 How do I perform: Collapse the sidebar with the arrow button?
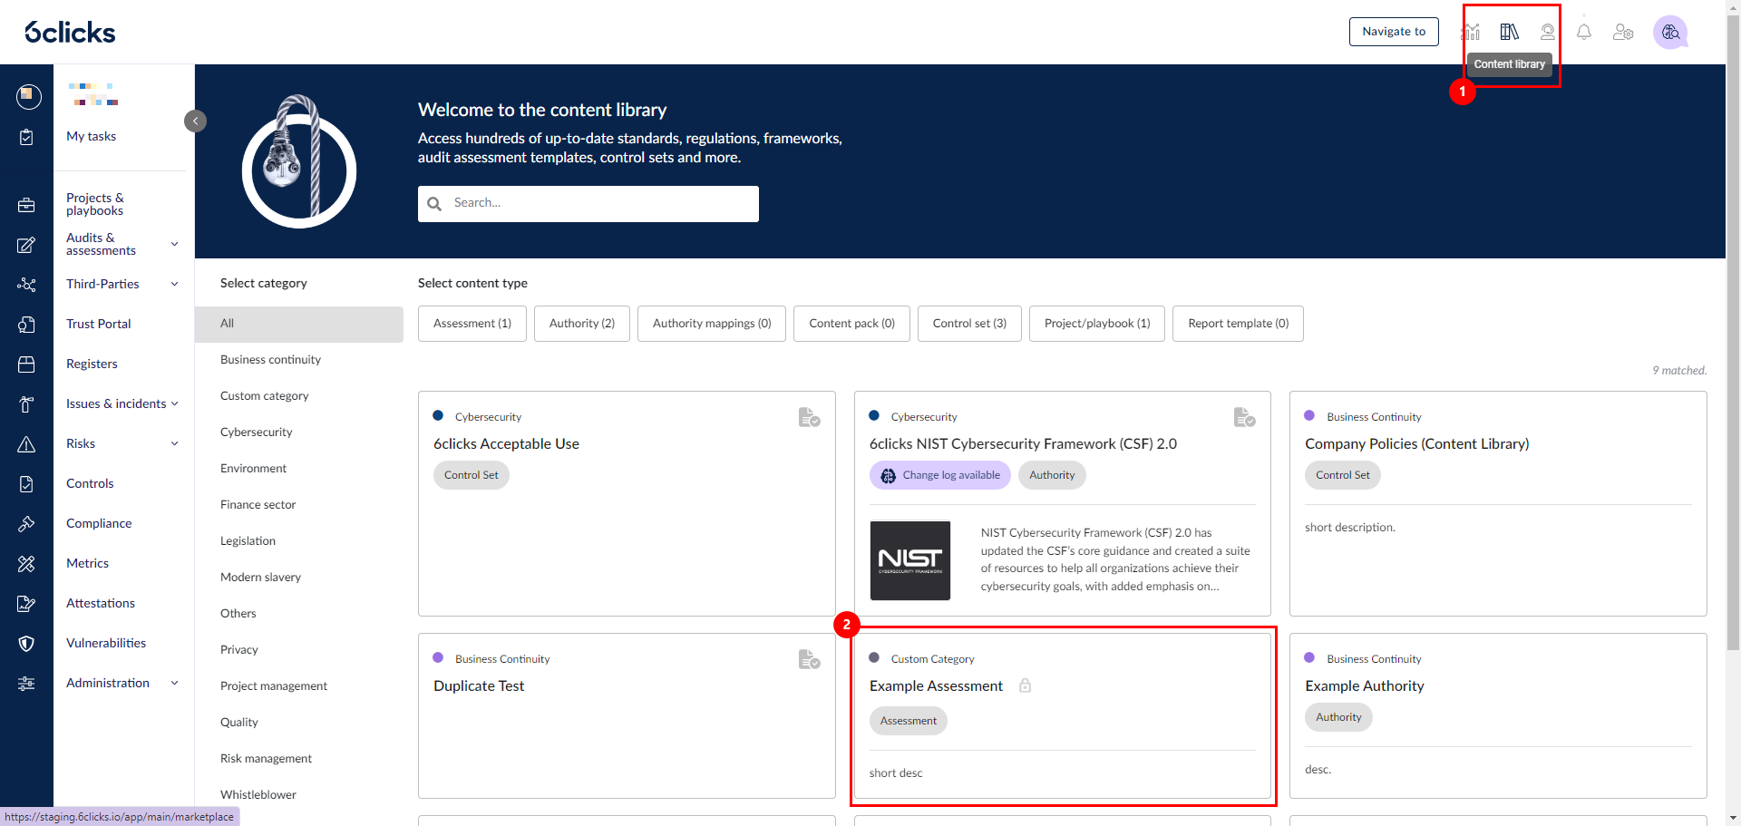pos(195,121)
